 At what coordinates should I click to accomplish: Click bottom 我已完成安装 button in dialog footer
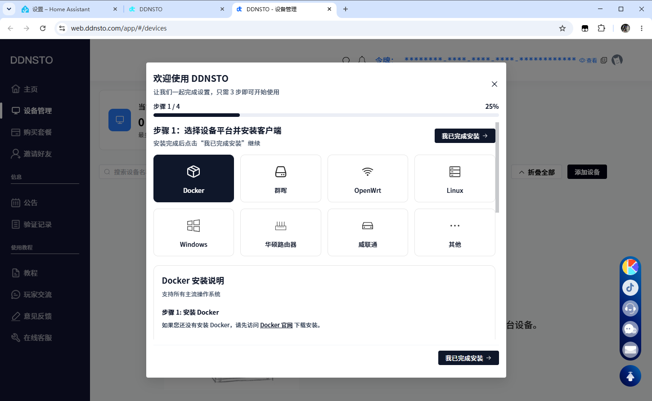[x=468, y=358]
